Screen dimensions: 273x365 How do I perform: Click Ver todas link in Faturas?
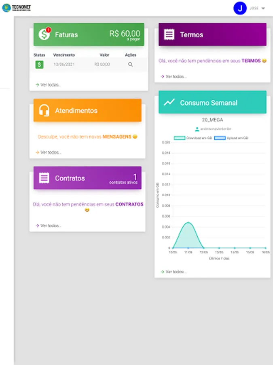(48, 85)
